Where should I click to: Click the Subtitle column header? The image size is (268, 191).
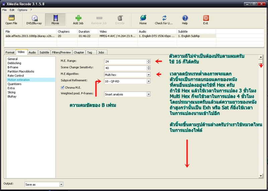pos(196,31)
